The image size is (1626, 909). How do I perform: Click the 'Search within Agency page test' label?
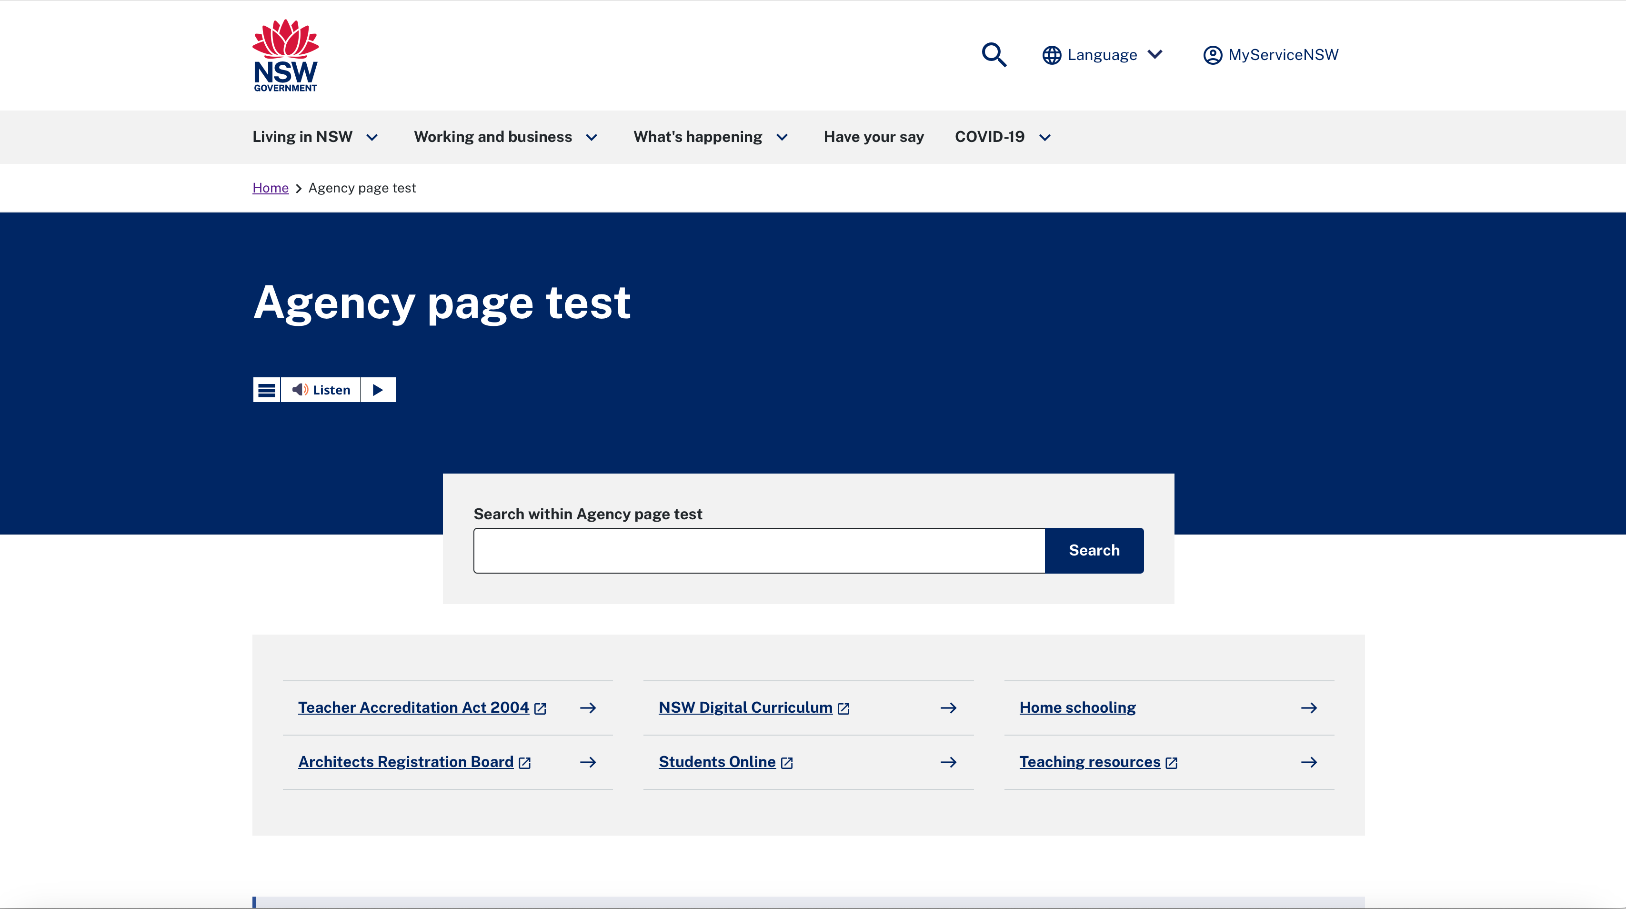pos(588,514)
